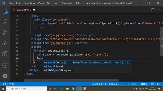Change line endings via CRLF

click(135, 84)
